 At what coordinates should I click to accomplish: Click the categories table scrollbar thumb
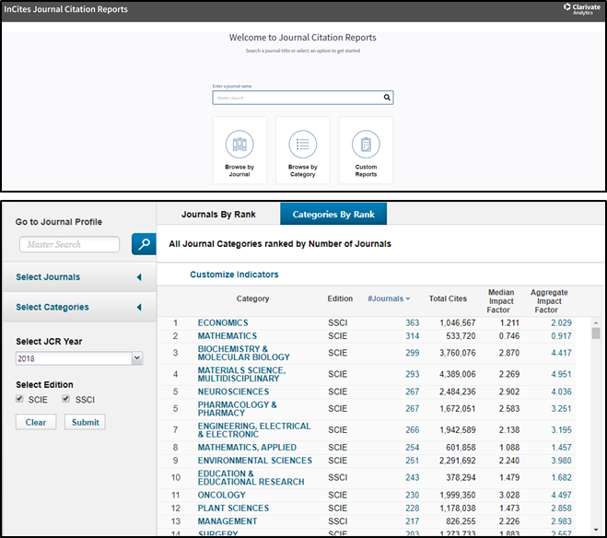596,333
